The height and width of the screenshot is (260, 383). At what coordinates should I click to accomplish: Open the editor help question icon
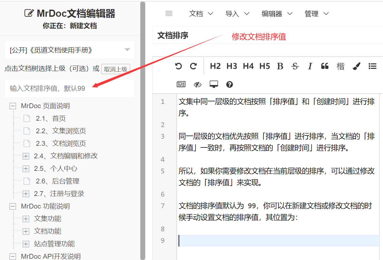click(x=230, y=85)
